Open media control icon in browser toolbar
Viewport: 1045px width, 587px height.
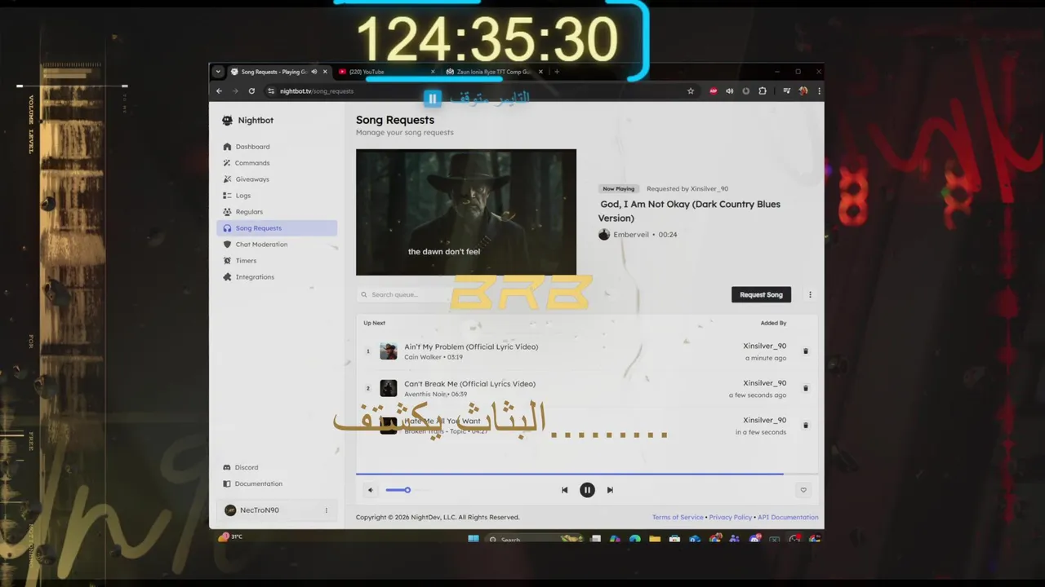(x=786, y=91)
